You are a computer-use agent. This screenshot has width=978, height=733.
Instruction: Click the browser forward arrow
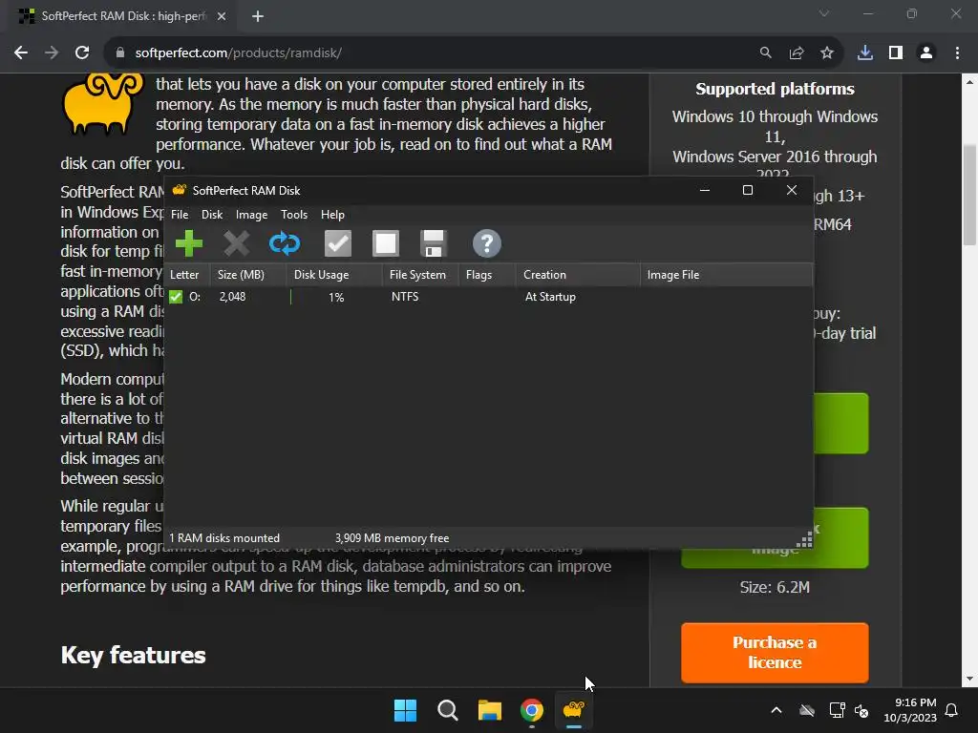[52, 53]
